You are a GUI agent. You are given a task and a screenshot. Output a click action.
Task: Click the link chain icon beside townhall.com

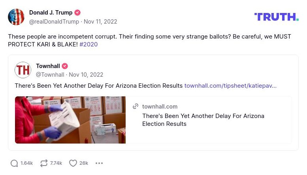point(136,107)
